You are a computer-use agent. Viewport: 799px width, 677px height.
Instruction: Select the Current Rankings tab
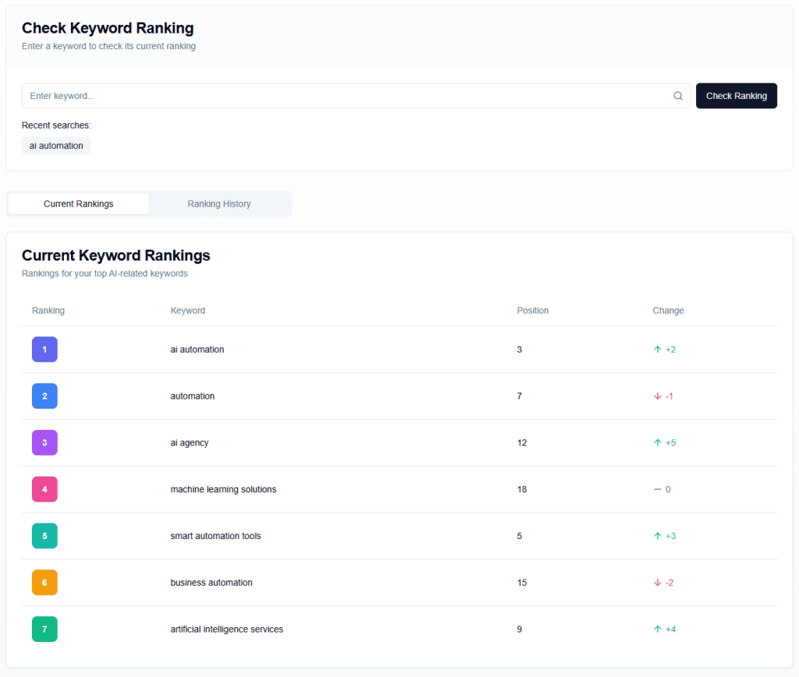(79, 204)
